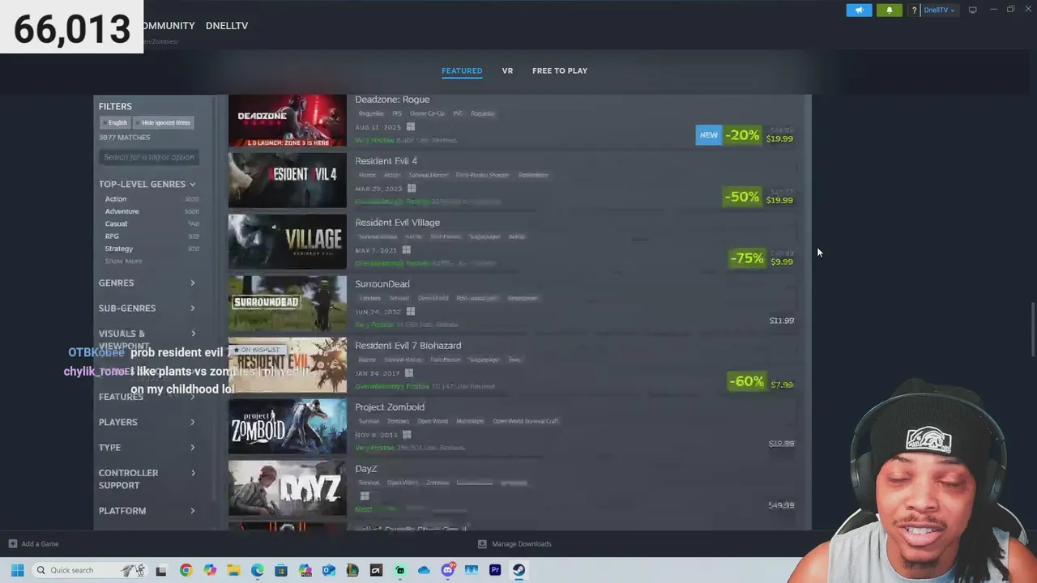Open Microsoft 365 from the taskbar
Viewport: 1037px width, 583px height.
coord(305,570)
